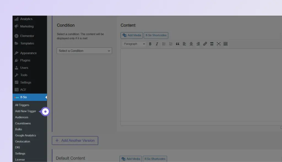Image resolution: width=282 pixels, height=162 pixels.
Task: Align text right
Action: click(198, 44)
